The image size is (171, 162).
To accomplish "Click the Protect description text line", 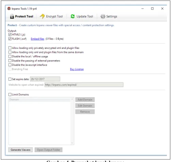I will pos(61,25).
